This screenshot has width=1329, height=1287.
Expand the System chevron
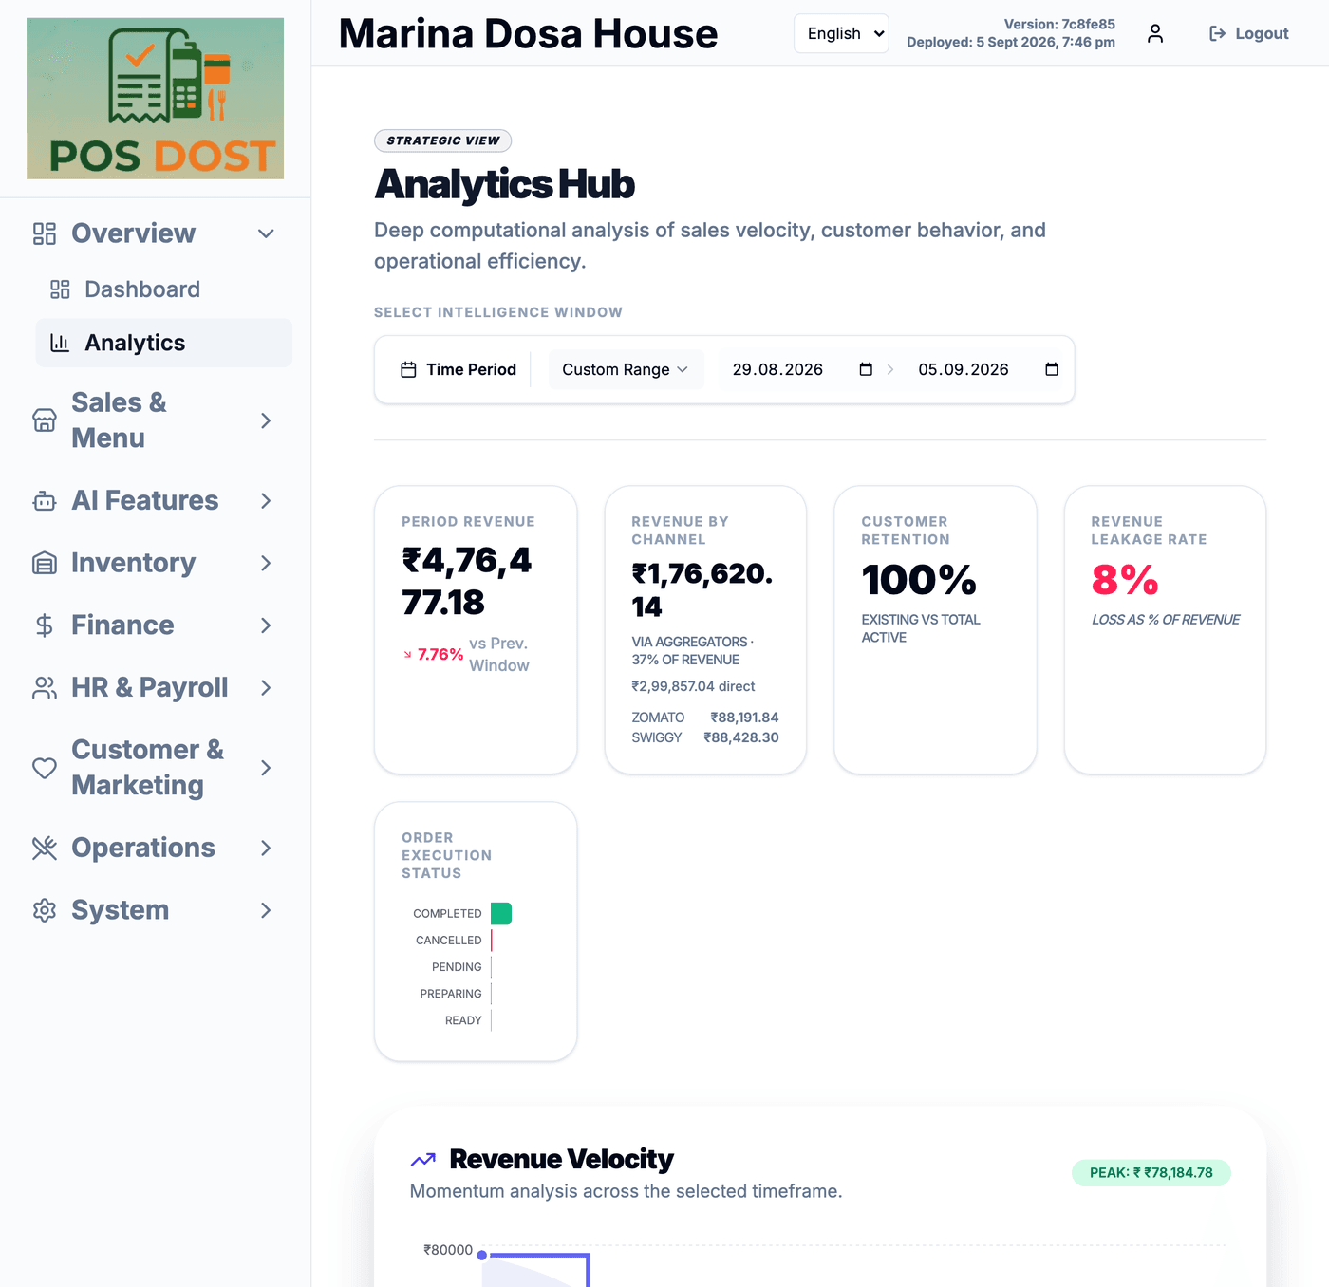tap(266, 910)
